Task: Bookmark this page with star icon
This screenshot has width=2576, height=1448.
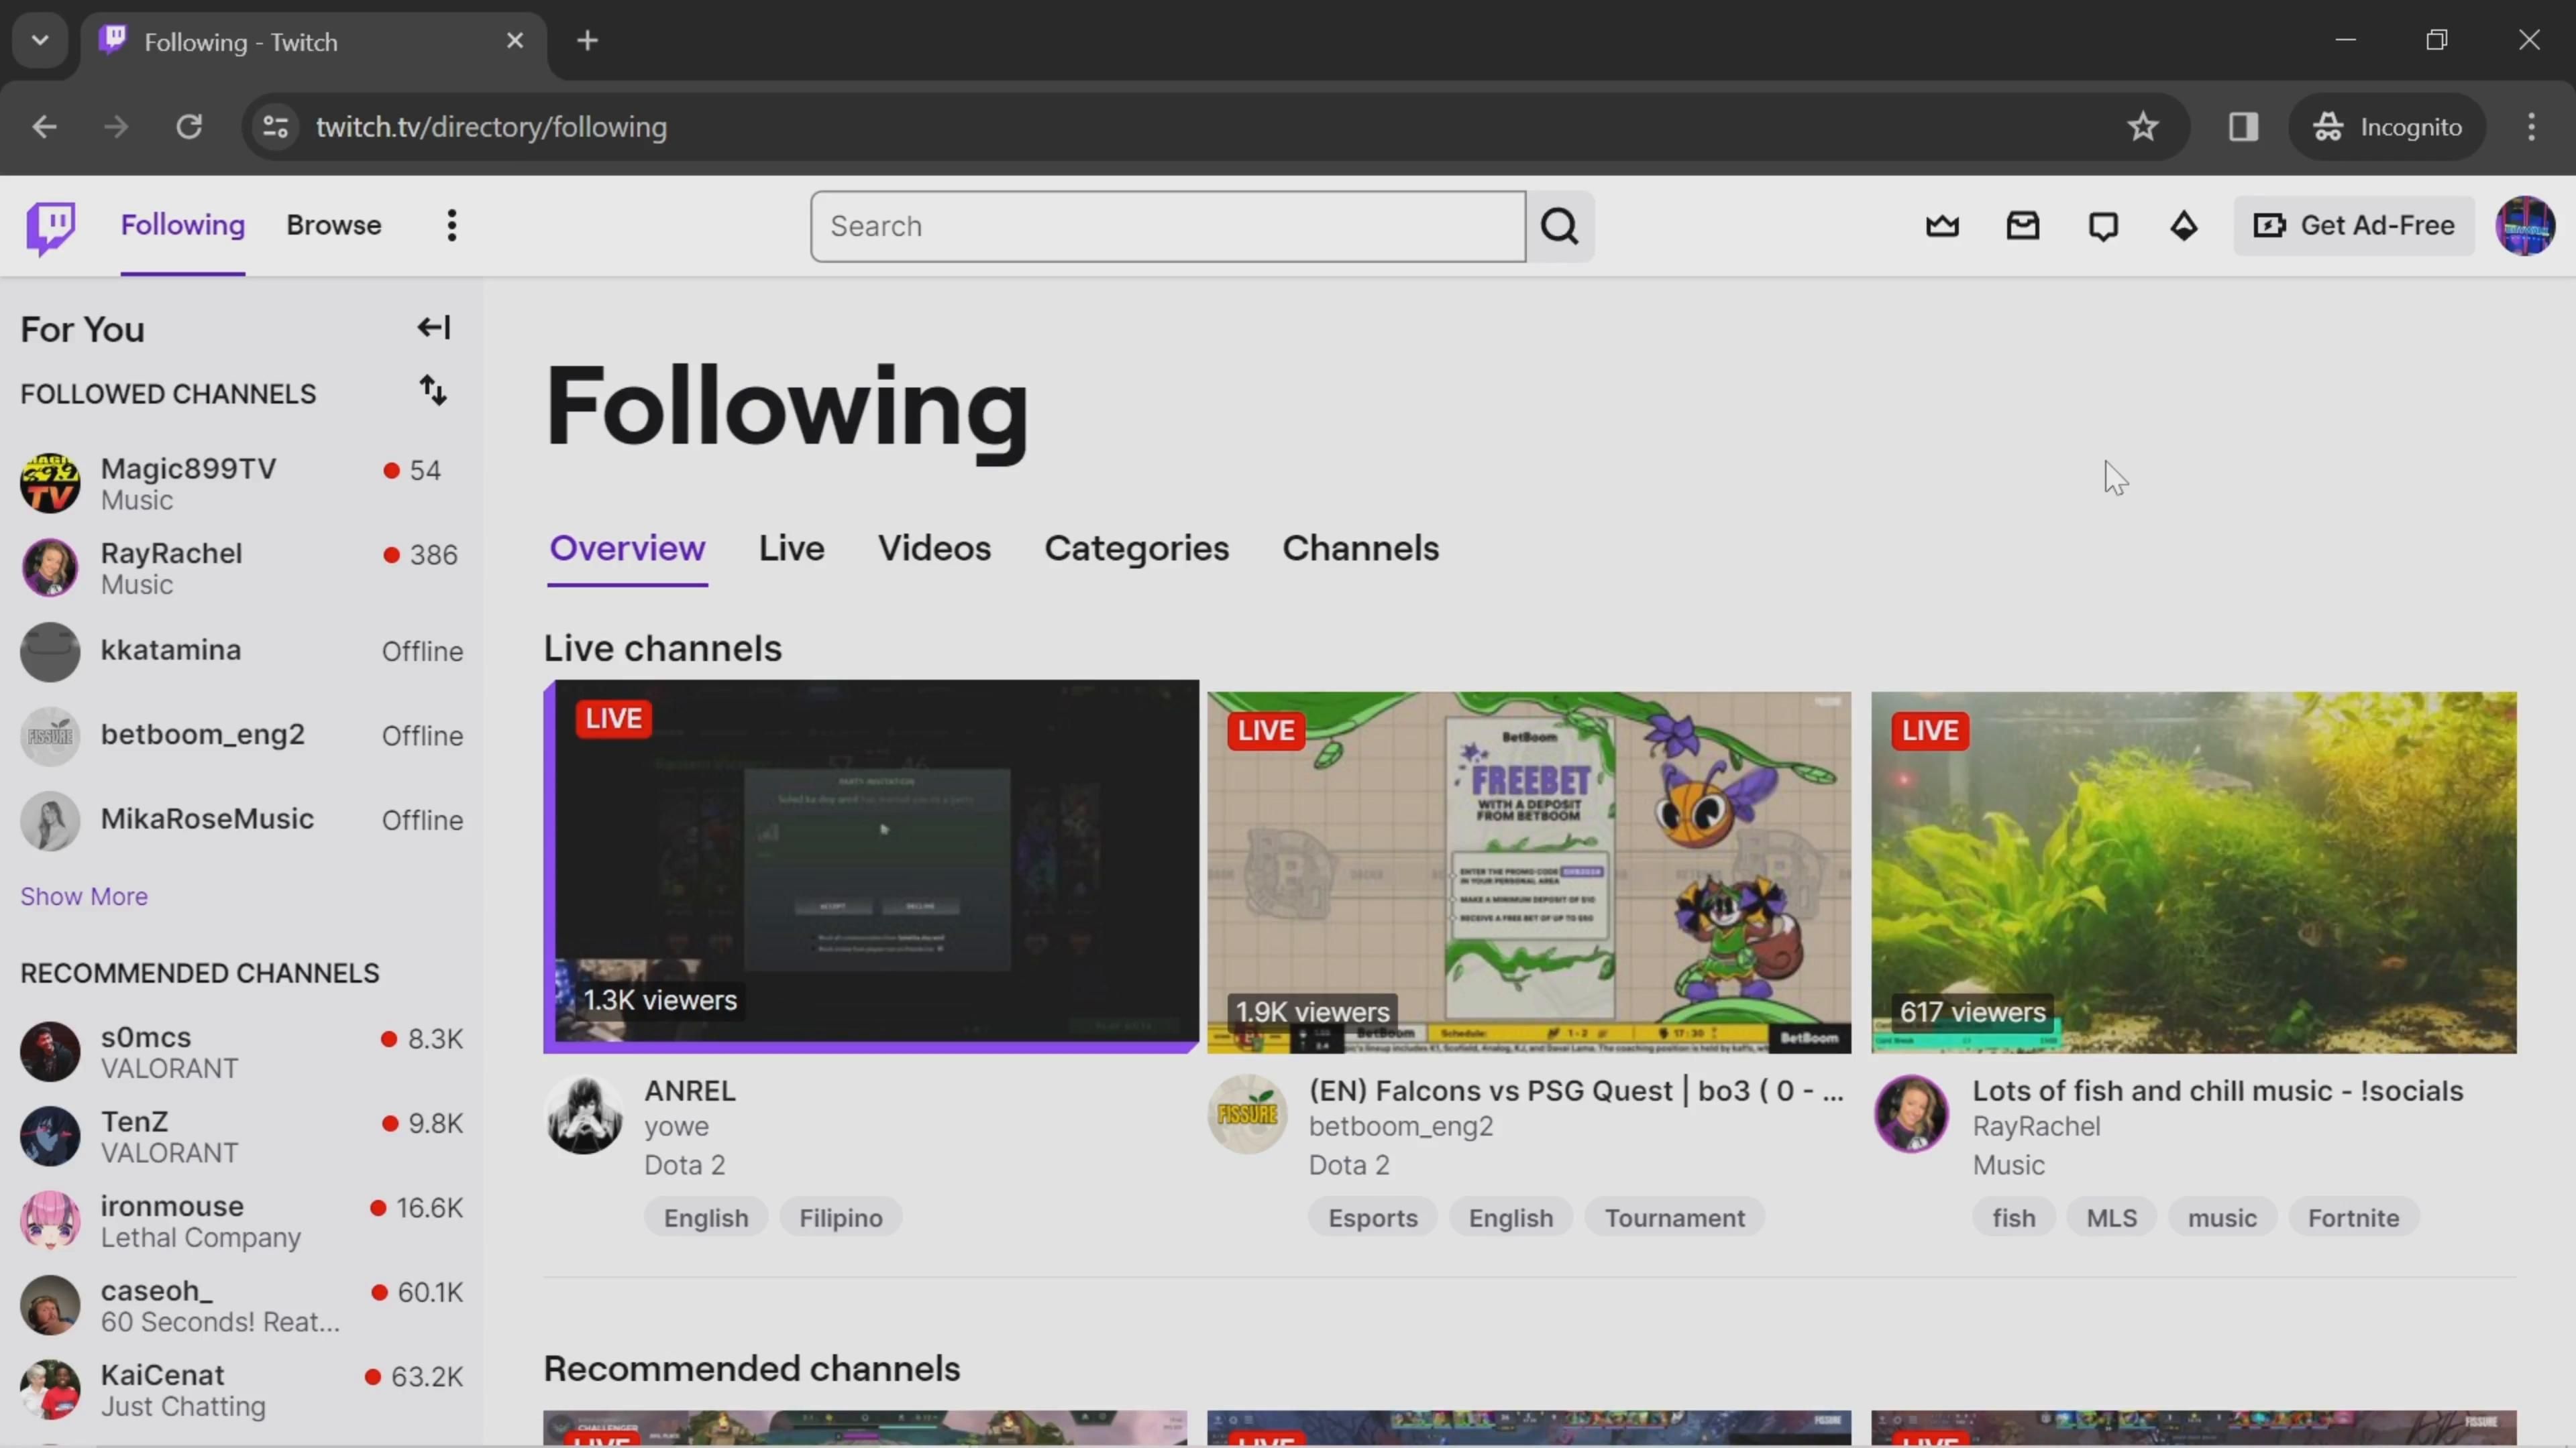Action: pos(2142,127)
